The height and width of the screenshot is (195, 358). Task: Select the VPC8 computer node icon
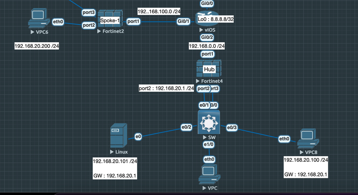(x=308, y=138)
